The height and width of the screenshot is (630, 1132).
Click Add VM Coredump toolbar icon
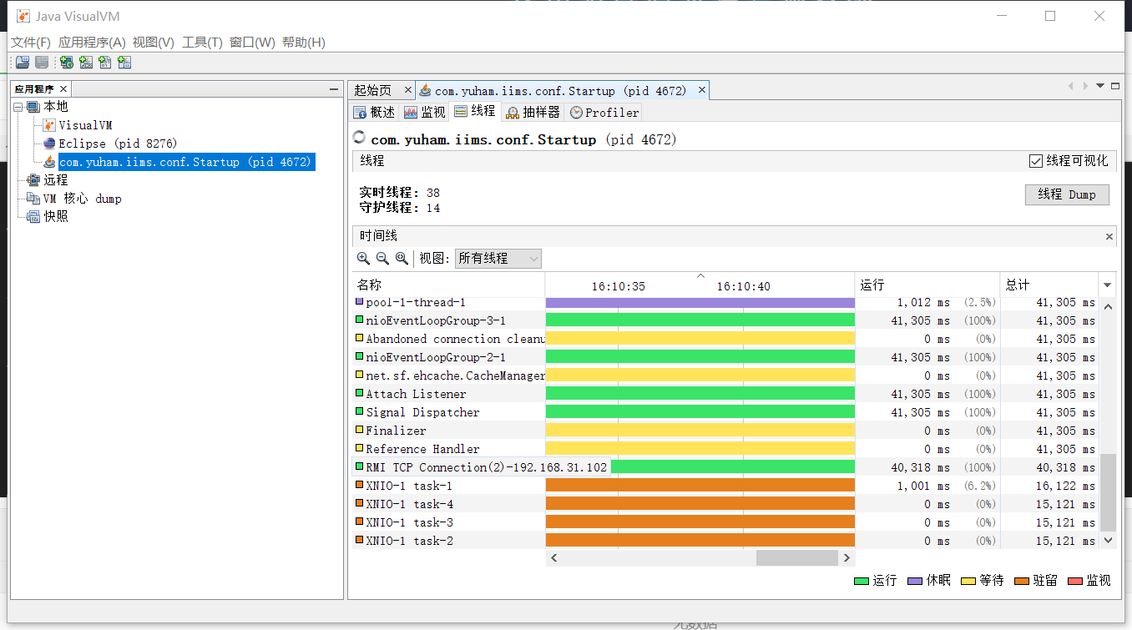point(105,63)
